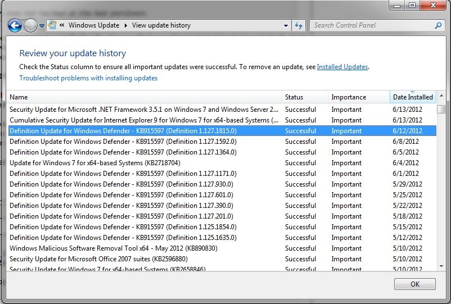Viewport: 451px width, 304px height.
Task: Select Defender definition 1.127.201.0 row
Action: [x=222, y=216]
